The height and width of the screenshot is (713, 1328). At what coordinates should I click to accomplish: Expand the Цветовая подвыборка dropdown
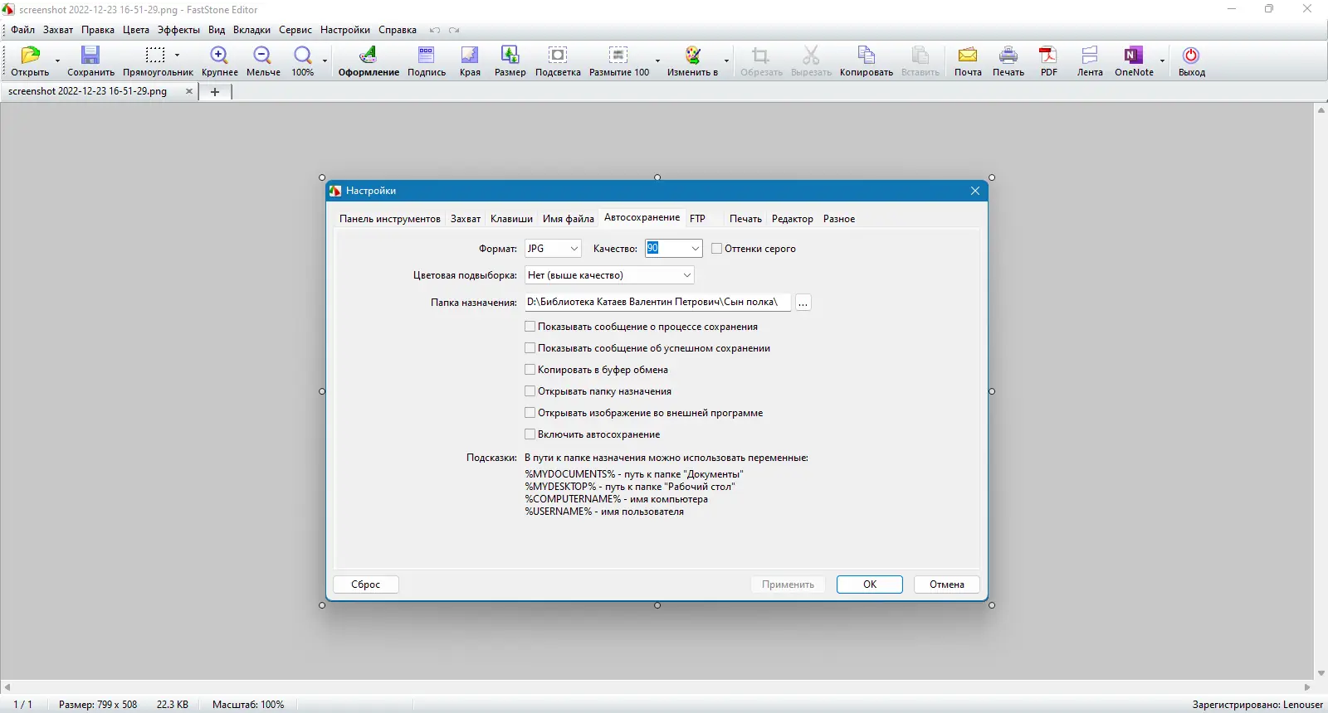[609, 275]
